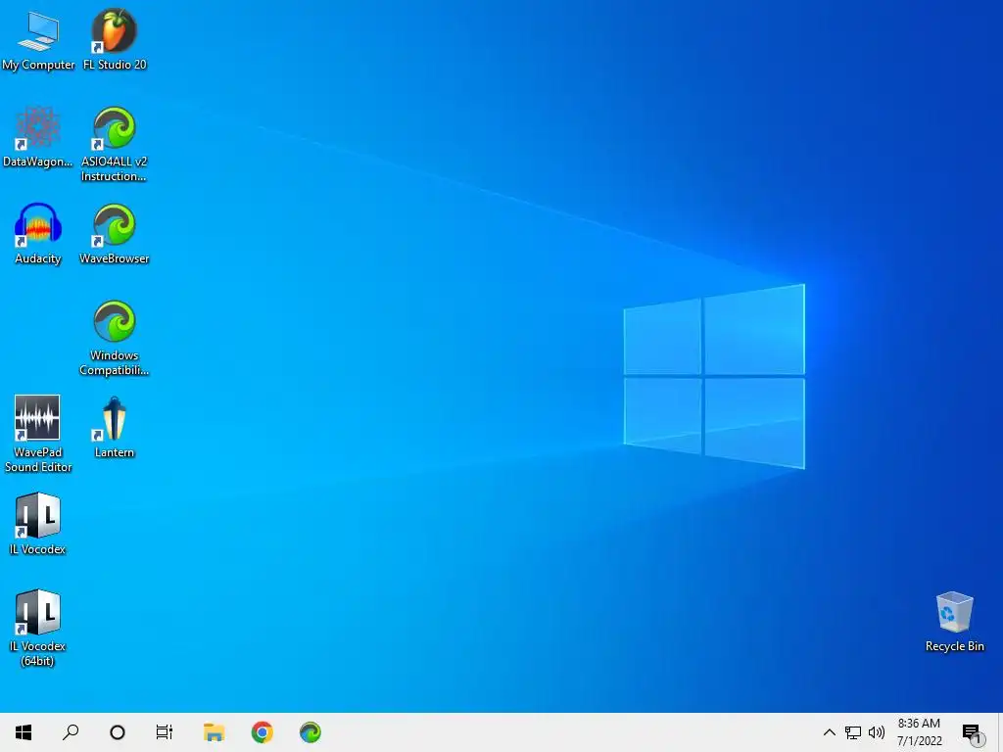Open the Windows Start menu
The image size is (1003, 752).
click(x=24, y=732)
